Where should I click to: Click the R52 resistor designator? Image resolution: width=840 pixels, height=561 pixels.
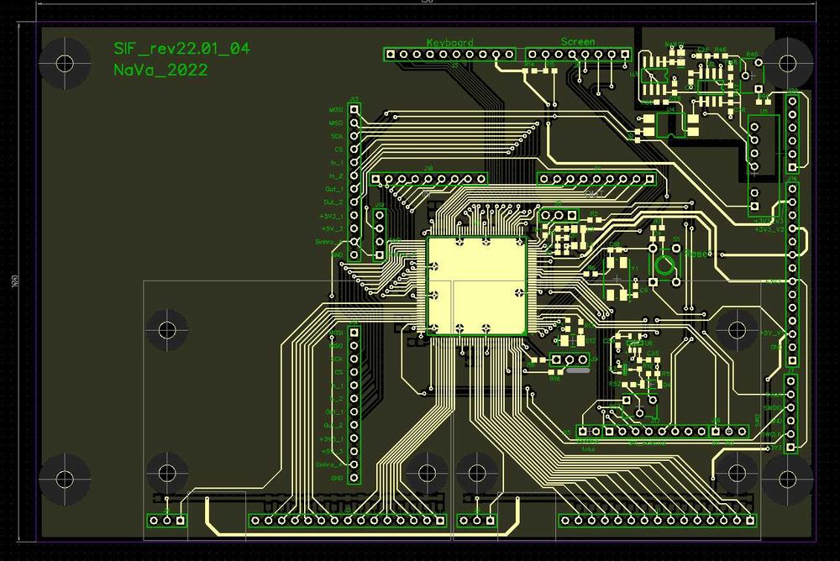(615, 384)
